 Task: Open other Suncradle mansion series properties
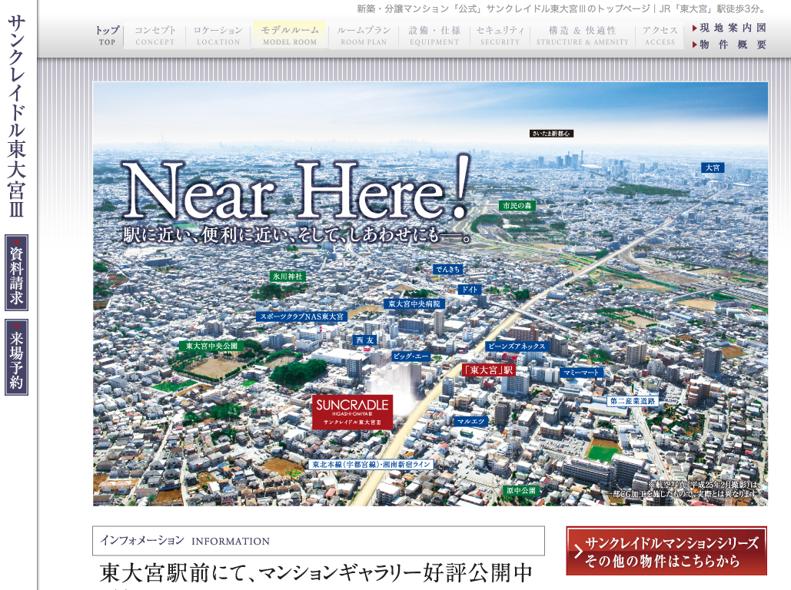(666, 551)
